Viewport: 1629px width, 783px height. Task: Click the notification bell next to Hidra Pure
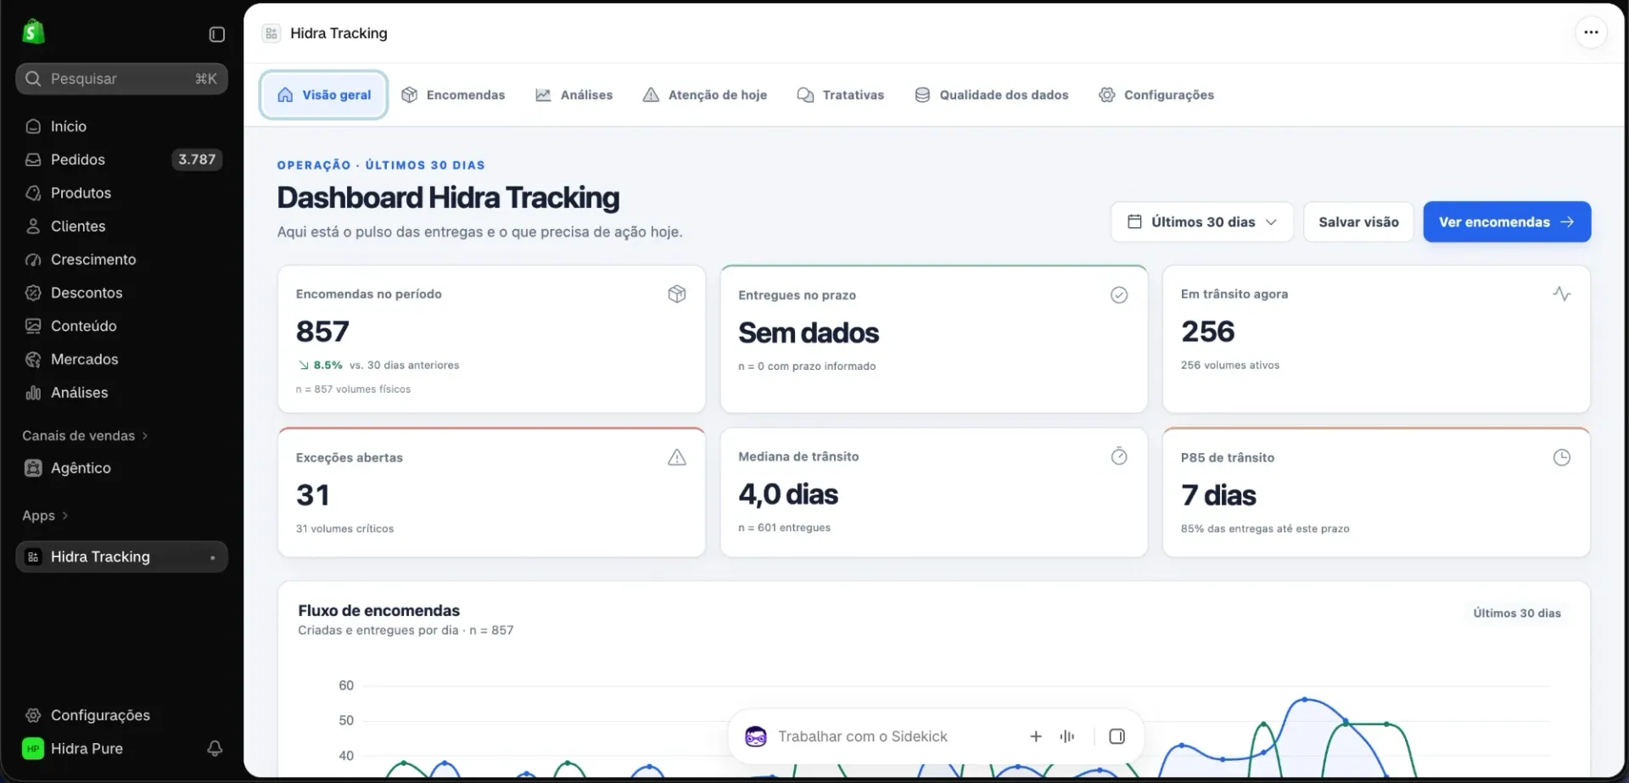point(215,748)
